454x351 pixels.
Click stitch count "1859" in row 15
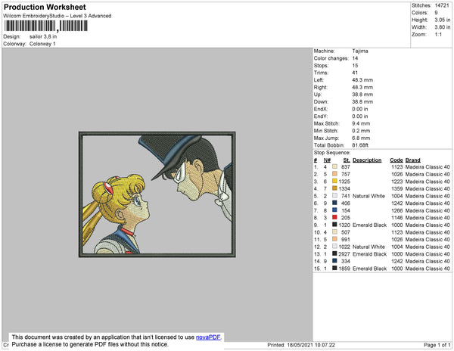pyautogui.click(x=344, y=269)
